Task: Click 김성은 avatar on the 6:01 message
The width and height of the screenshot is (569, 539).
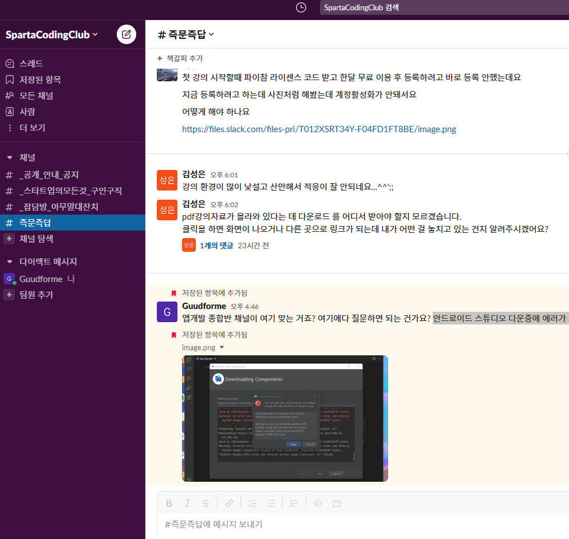Action: 167,180
